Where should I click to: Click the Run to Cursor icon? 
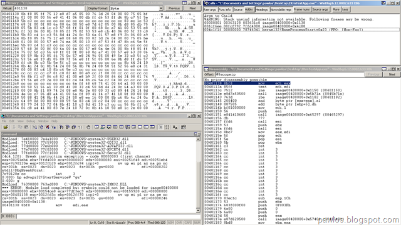(x=80, y=127)
